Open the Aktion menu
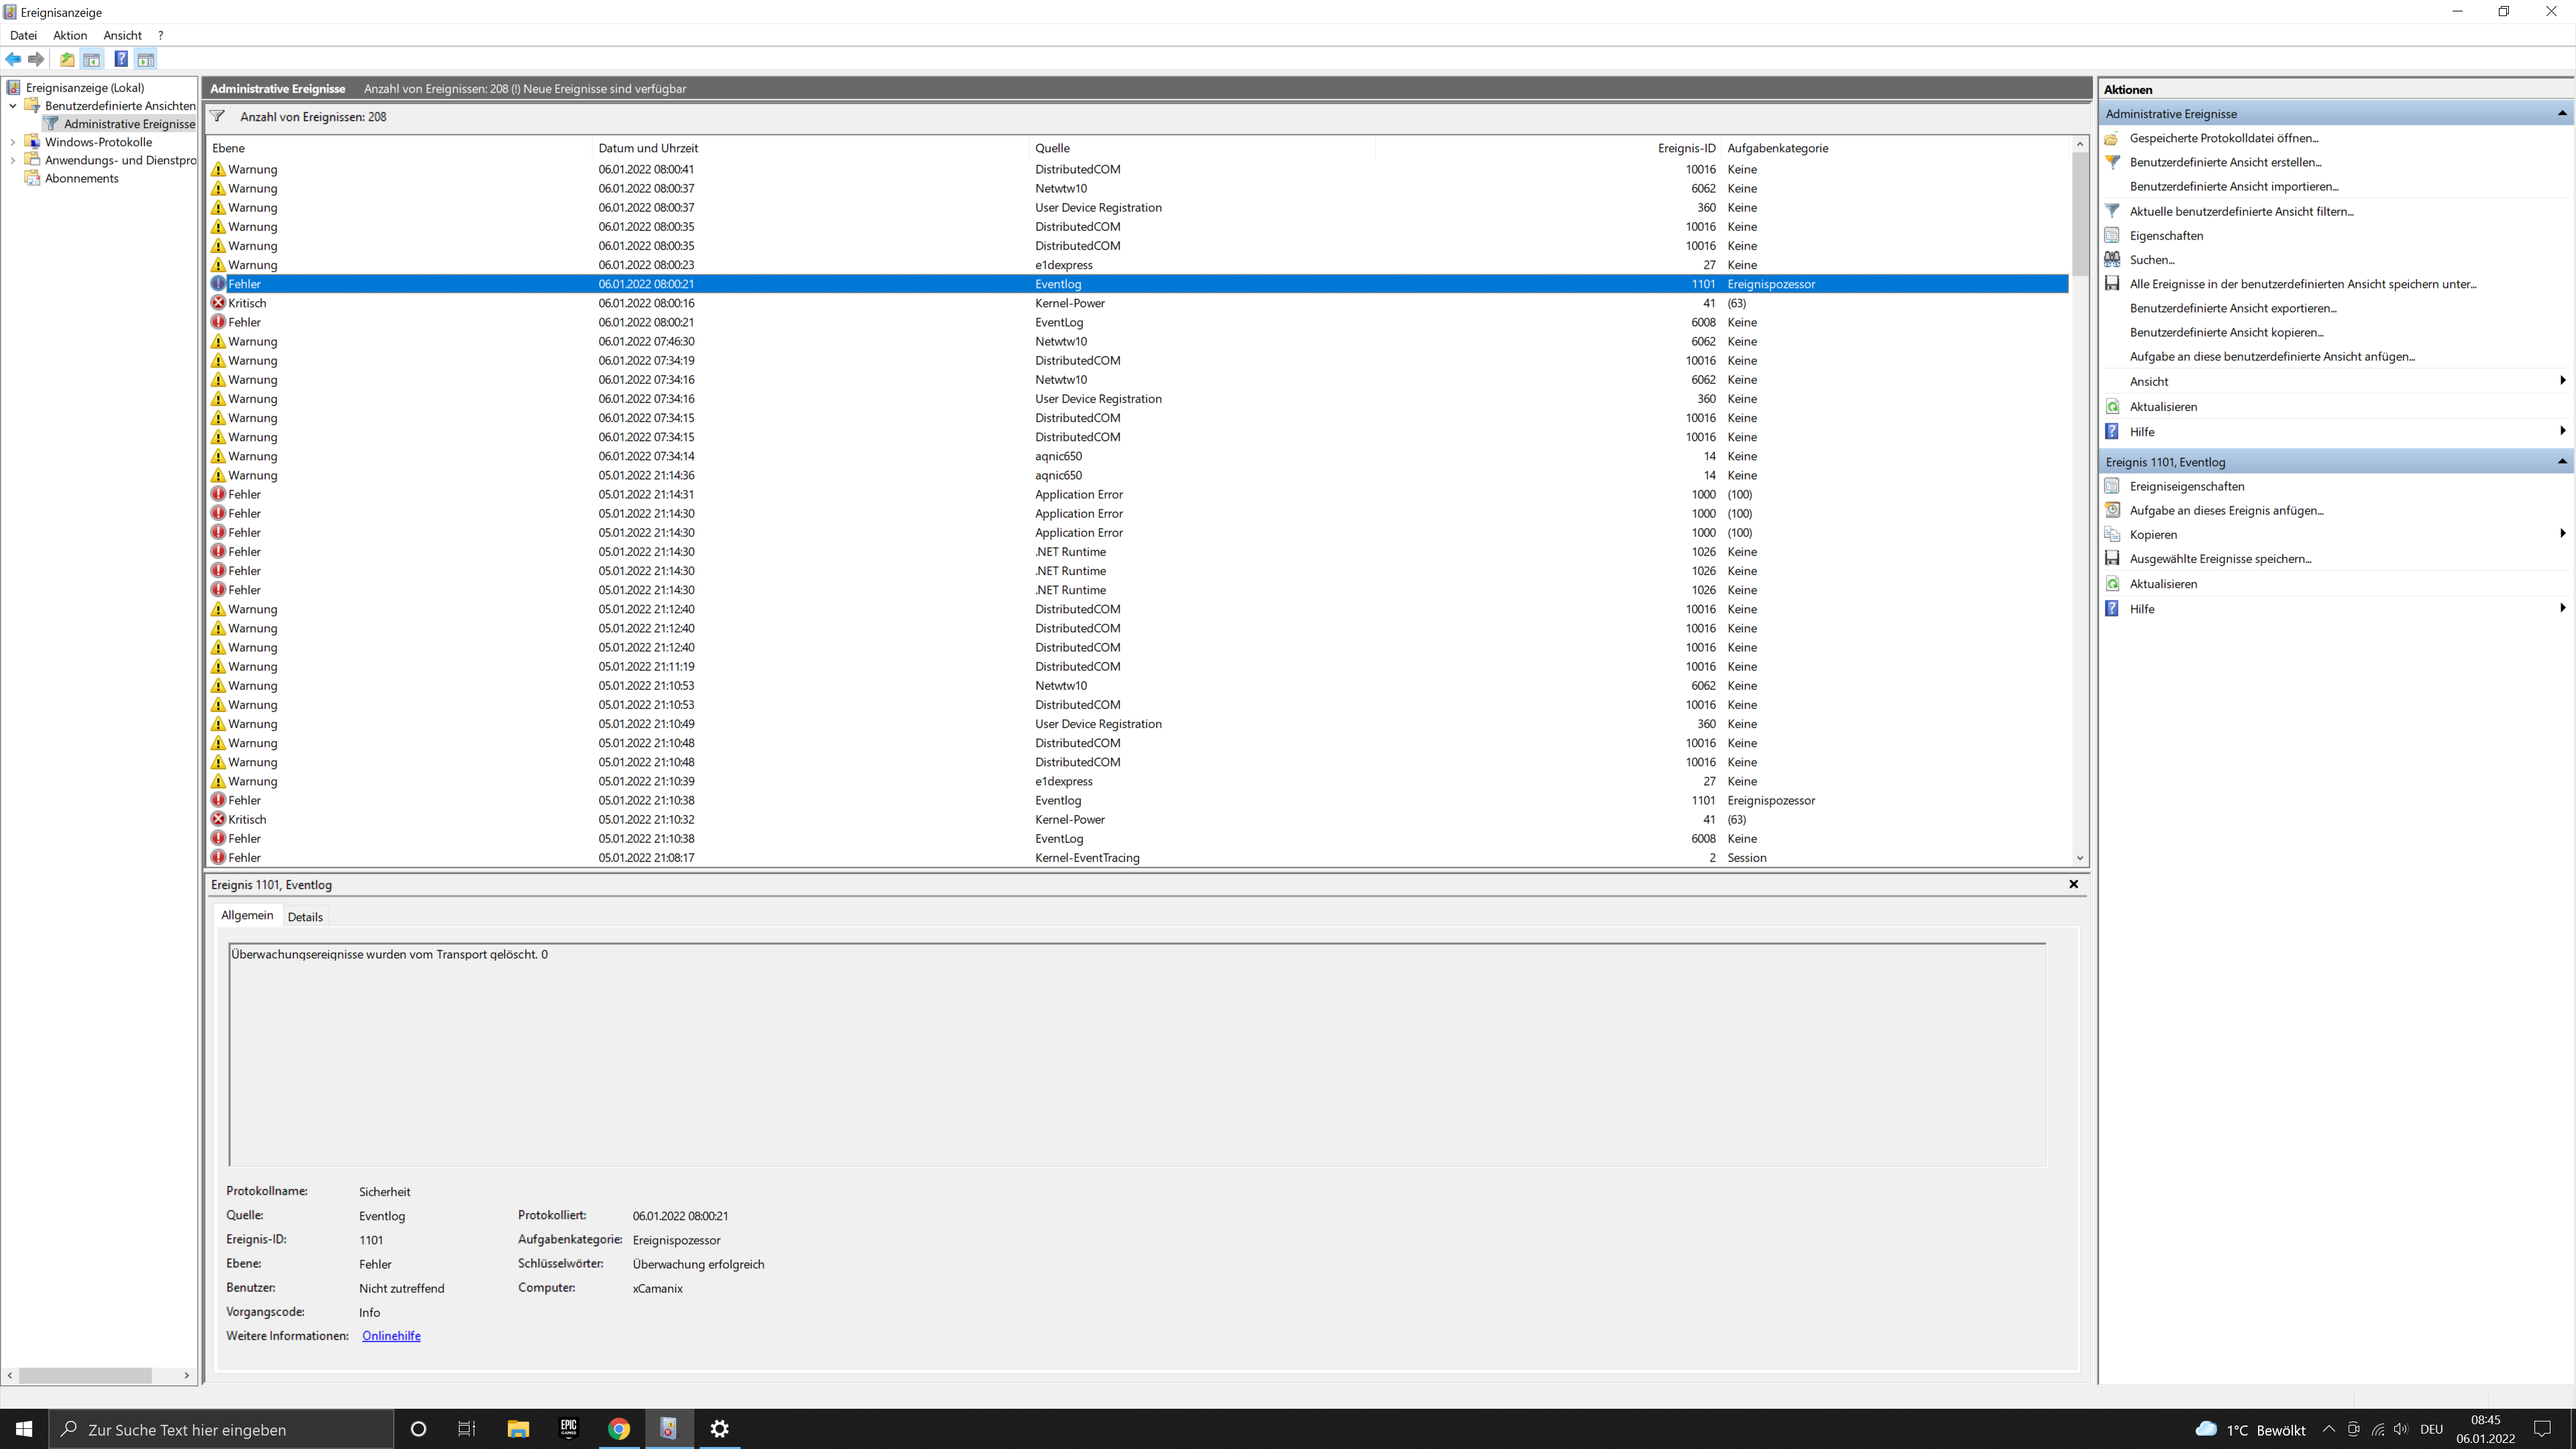The width and height of the screenshot is (2576, 1449). click(x=70, y=35)
